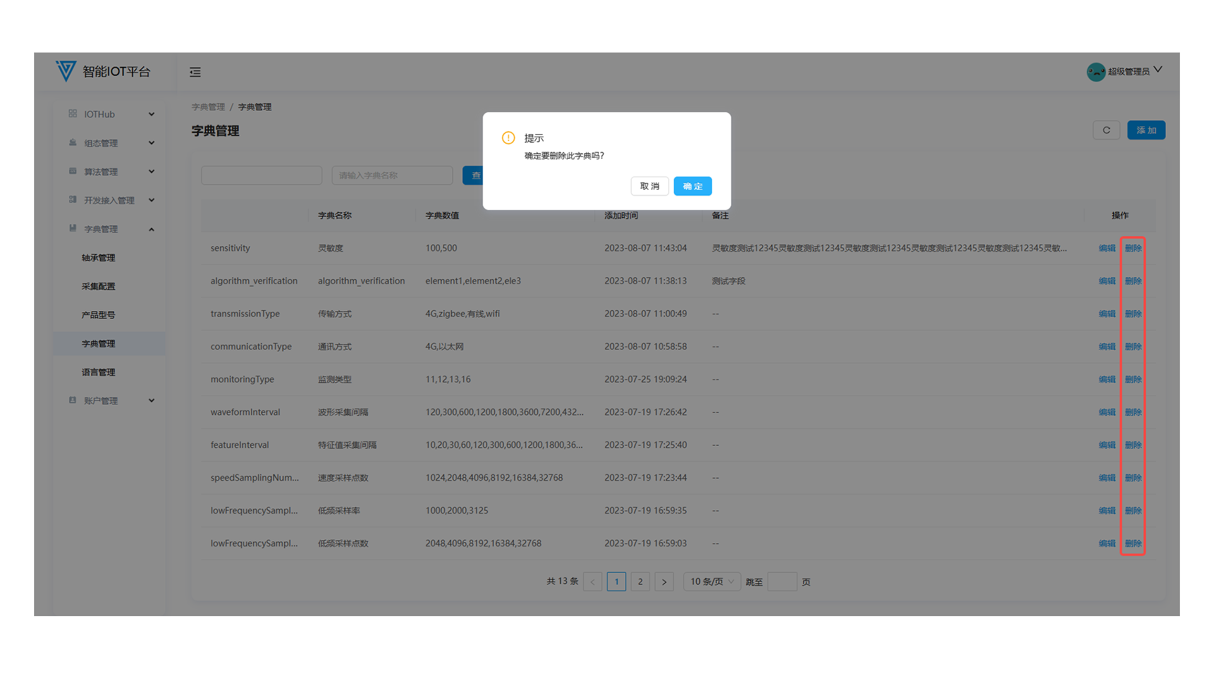Click the IOTHub grid icon in sidebar
The width and height of the screenshot is (1214, 683).
coord(73,114)
